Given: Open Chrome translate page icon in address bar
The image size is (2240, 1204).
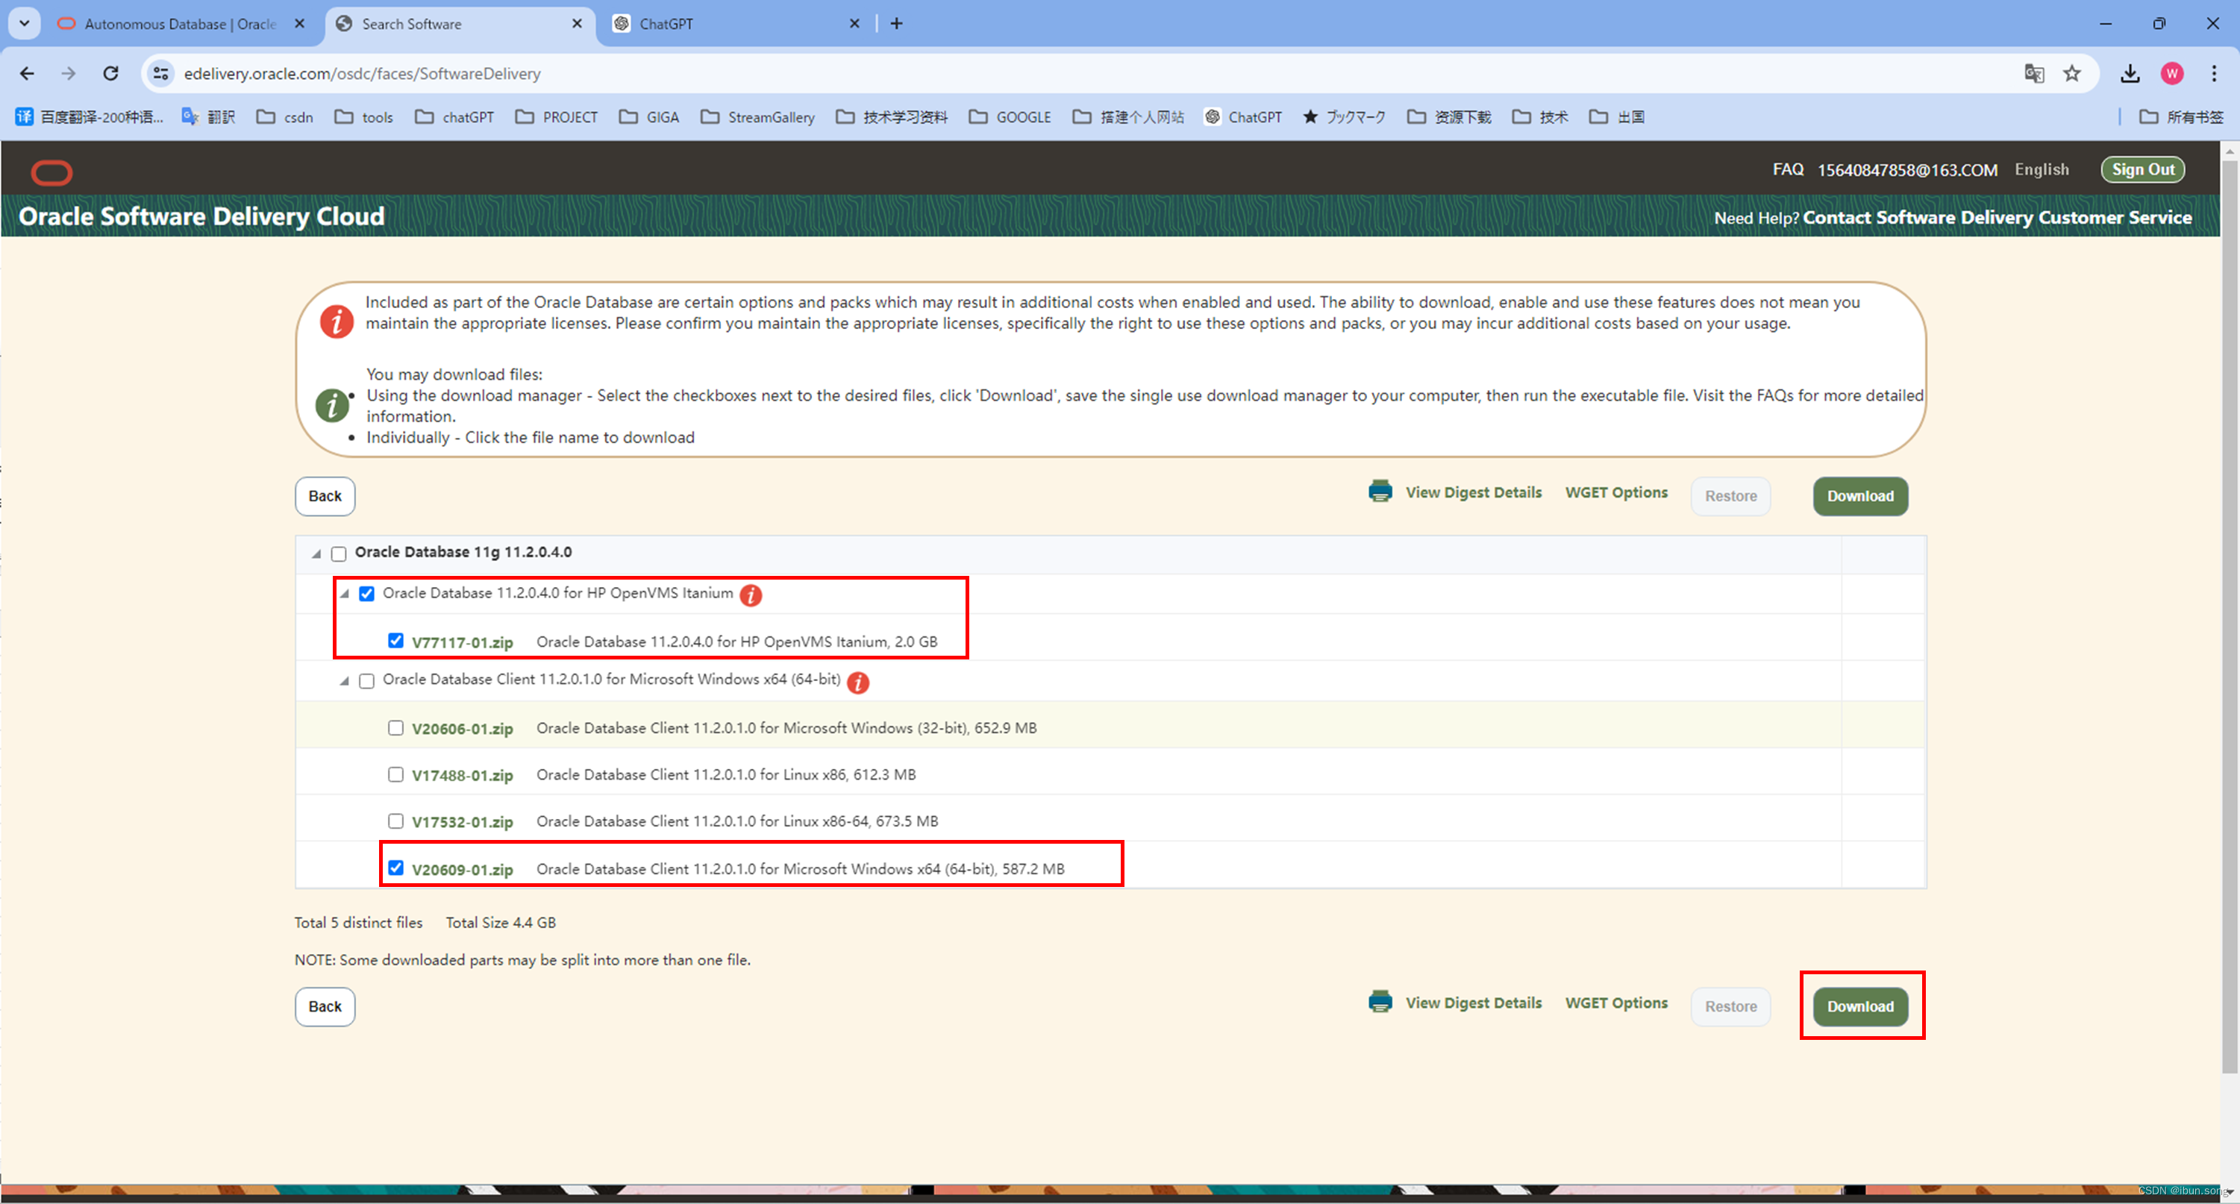Looking at the screenshot, I should coord(2033,74).
